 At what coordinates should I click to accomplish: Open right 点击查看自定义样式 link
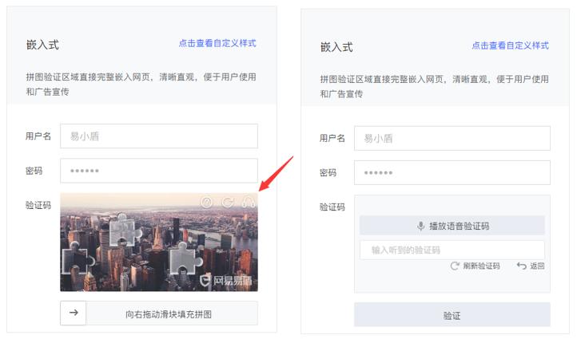click(x=510, y=45)
